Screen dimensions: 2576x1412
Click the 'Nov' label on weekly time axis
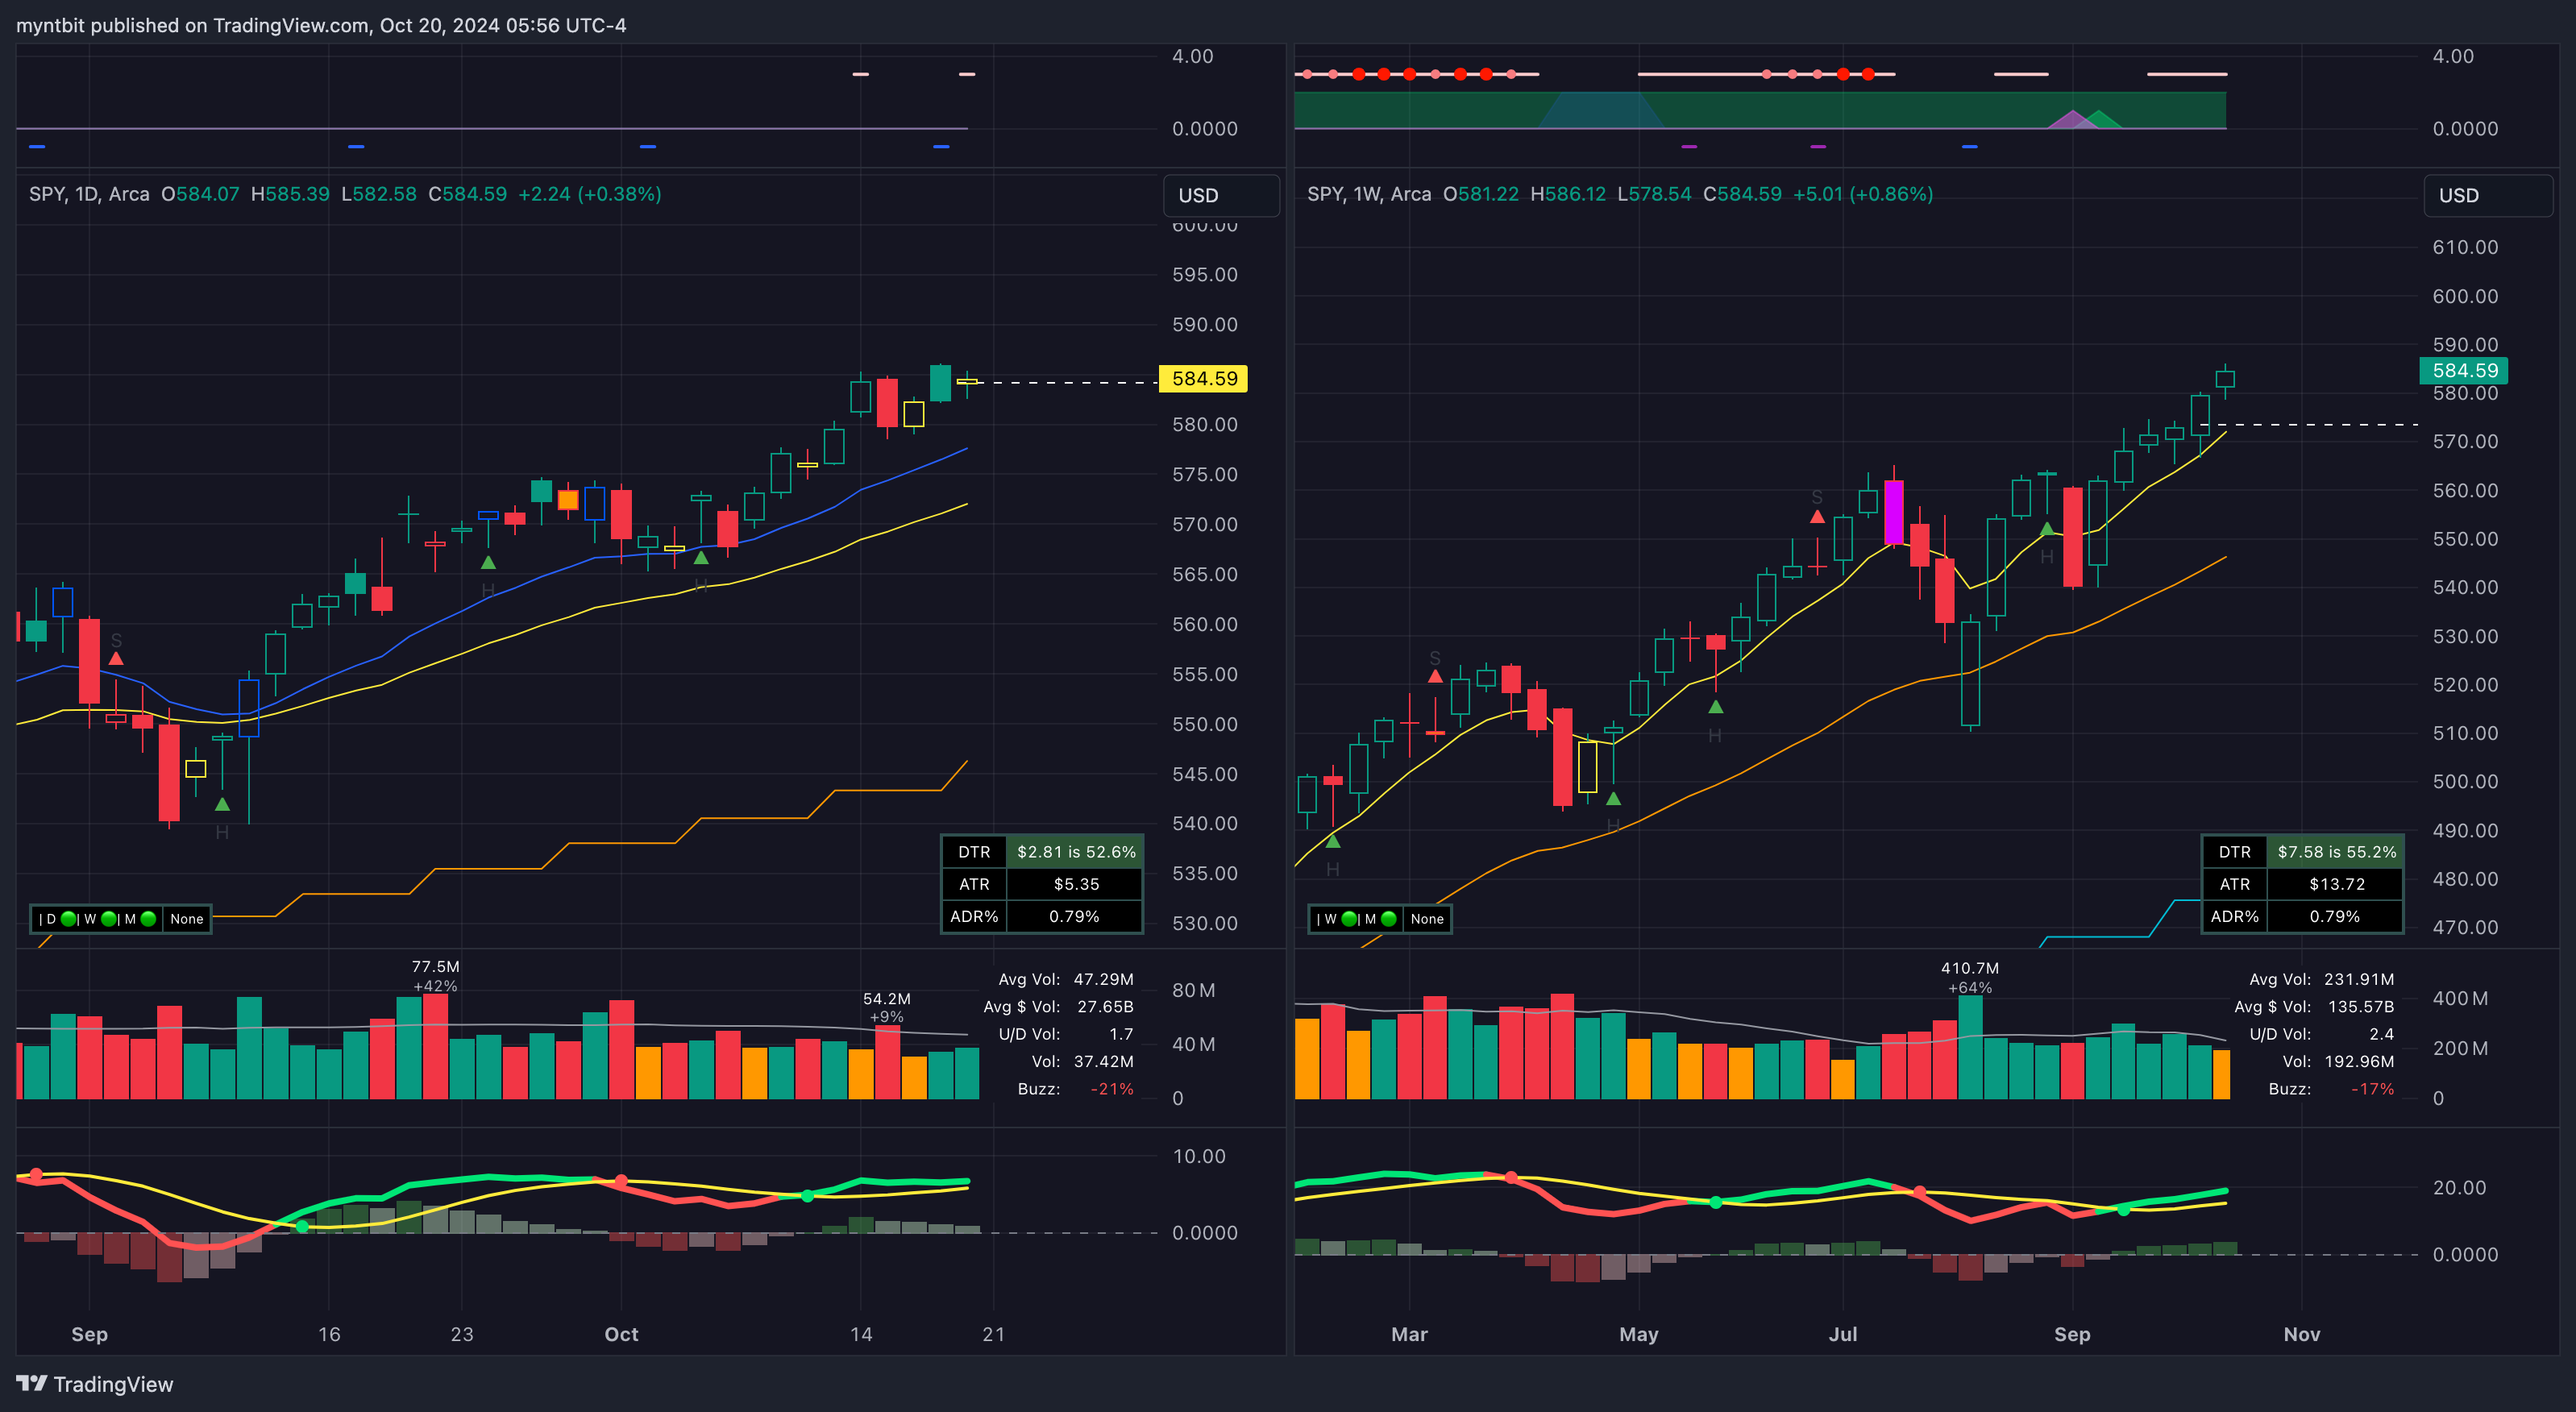pyautogui.click(x=2302, y=1334)
